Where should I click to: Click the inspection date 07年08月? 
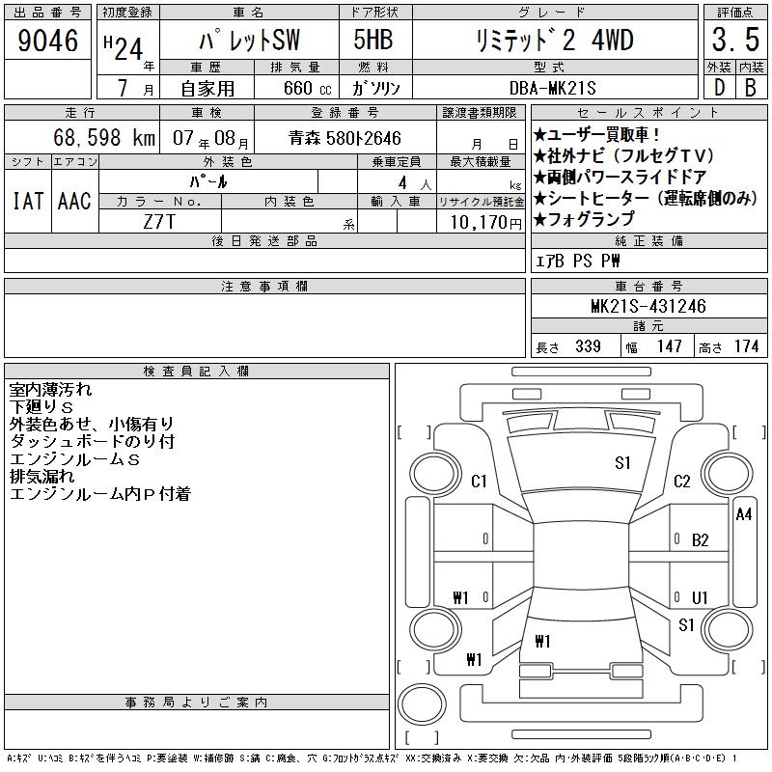210,138
